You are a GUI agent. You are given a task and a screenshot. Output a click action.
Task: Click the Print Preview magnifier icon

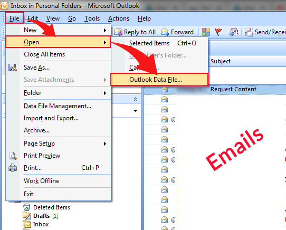pyautogui.click(x=13, y=156)
